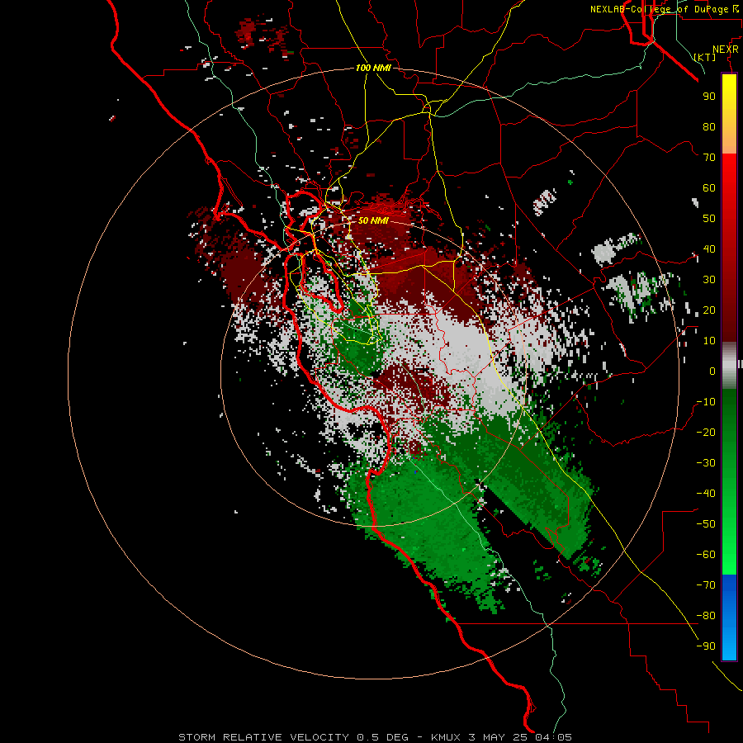
Task: Click the "70" value on the scale
Action: [x=709, y=158]
